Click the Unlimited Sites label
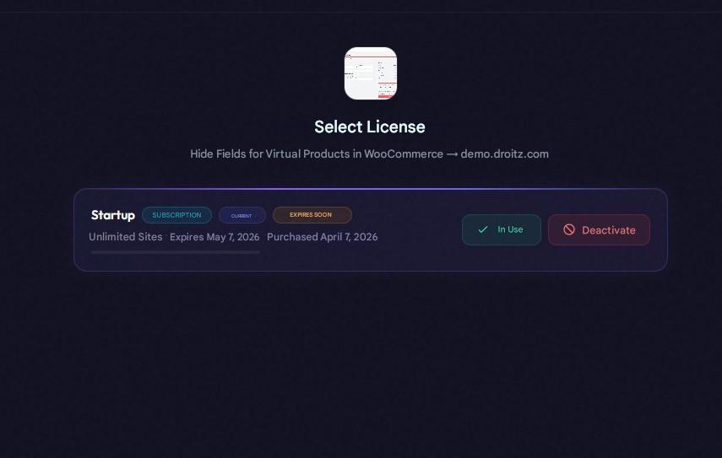Image resolution: width=722 pixels, height=458 pixels. click(126, 237)
